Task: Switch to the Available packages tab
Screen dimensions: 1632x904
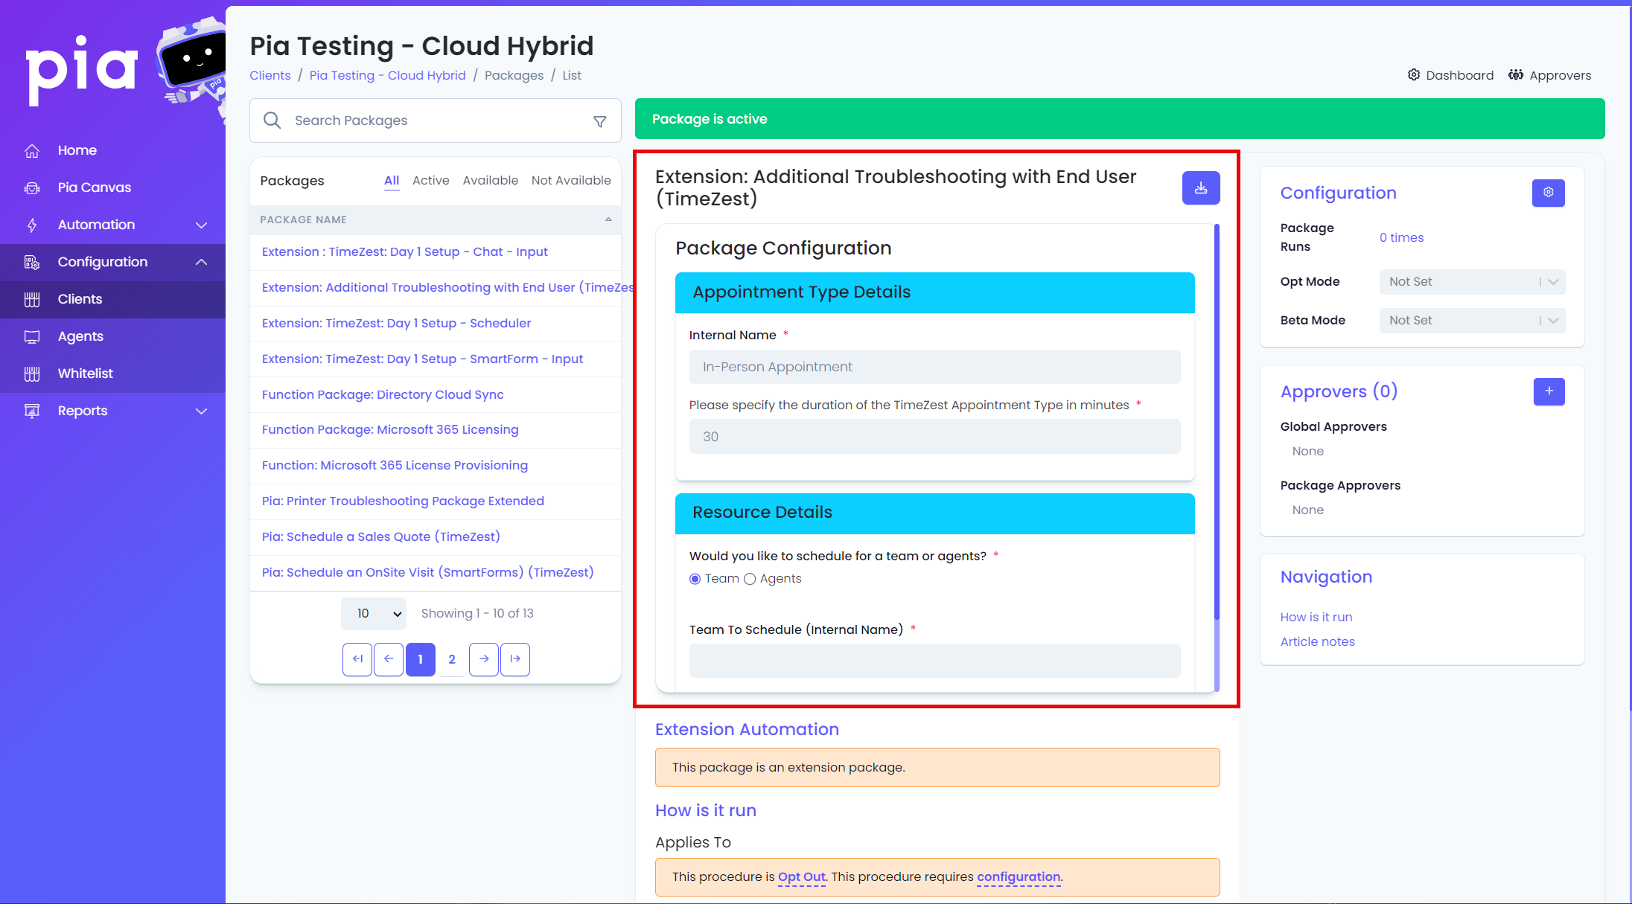Action: tap(491, 180)
